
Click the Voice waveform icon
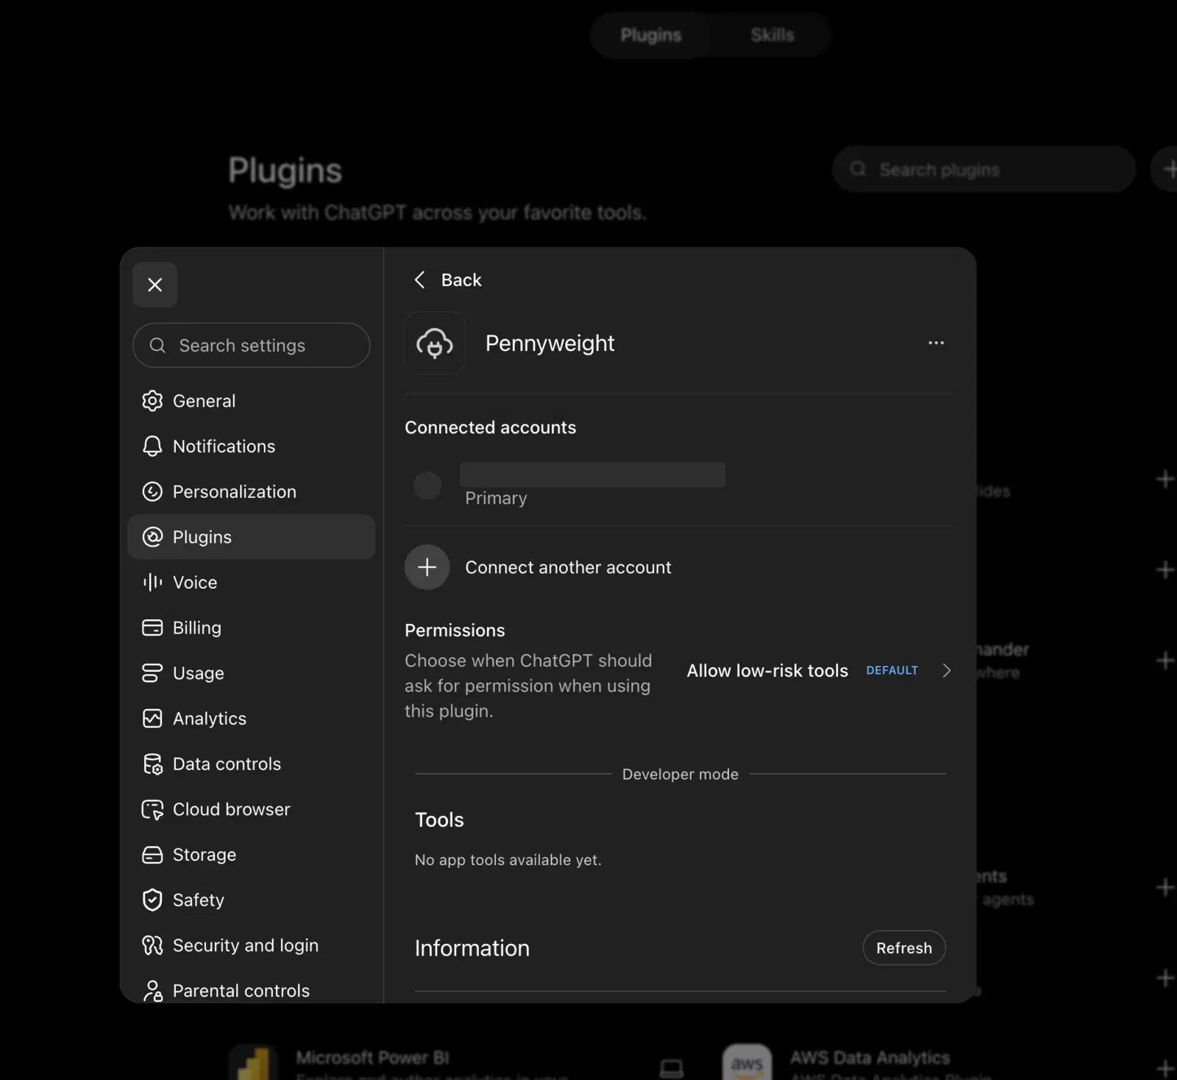[152, 583]
